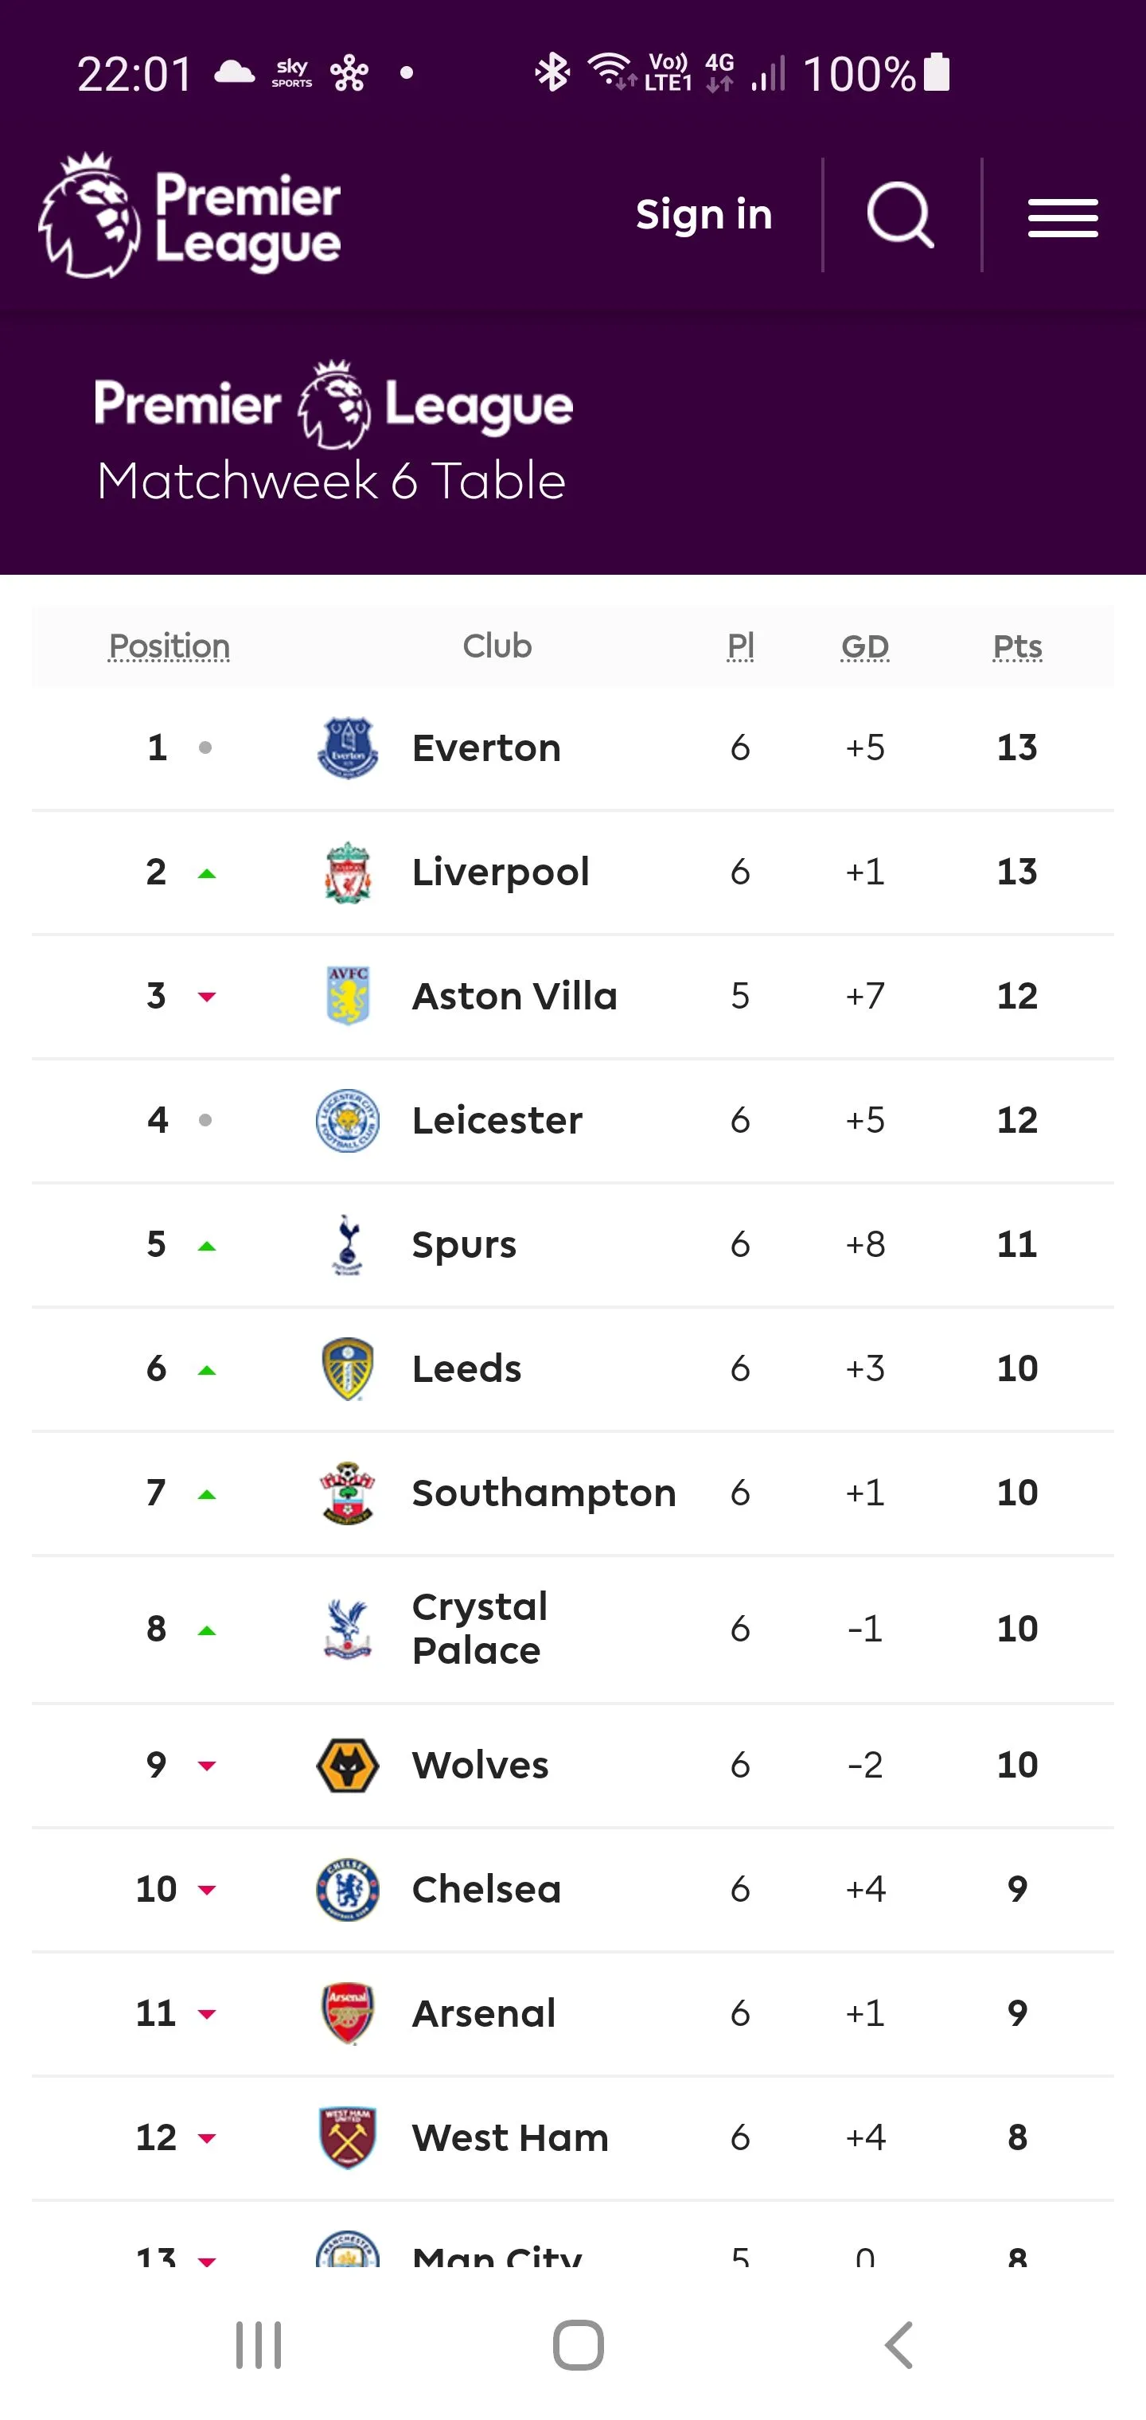Open Android recent apps button

[259, 2345]
